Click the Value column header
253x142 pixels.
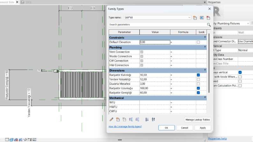155,32
